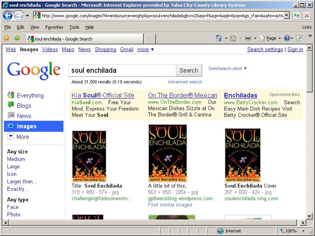The image size is (315, 236).
Task: Open the Videos link in top navigation
Action: [50, 50]
